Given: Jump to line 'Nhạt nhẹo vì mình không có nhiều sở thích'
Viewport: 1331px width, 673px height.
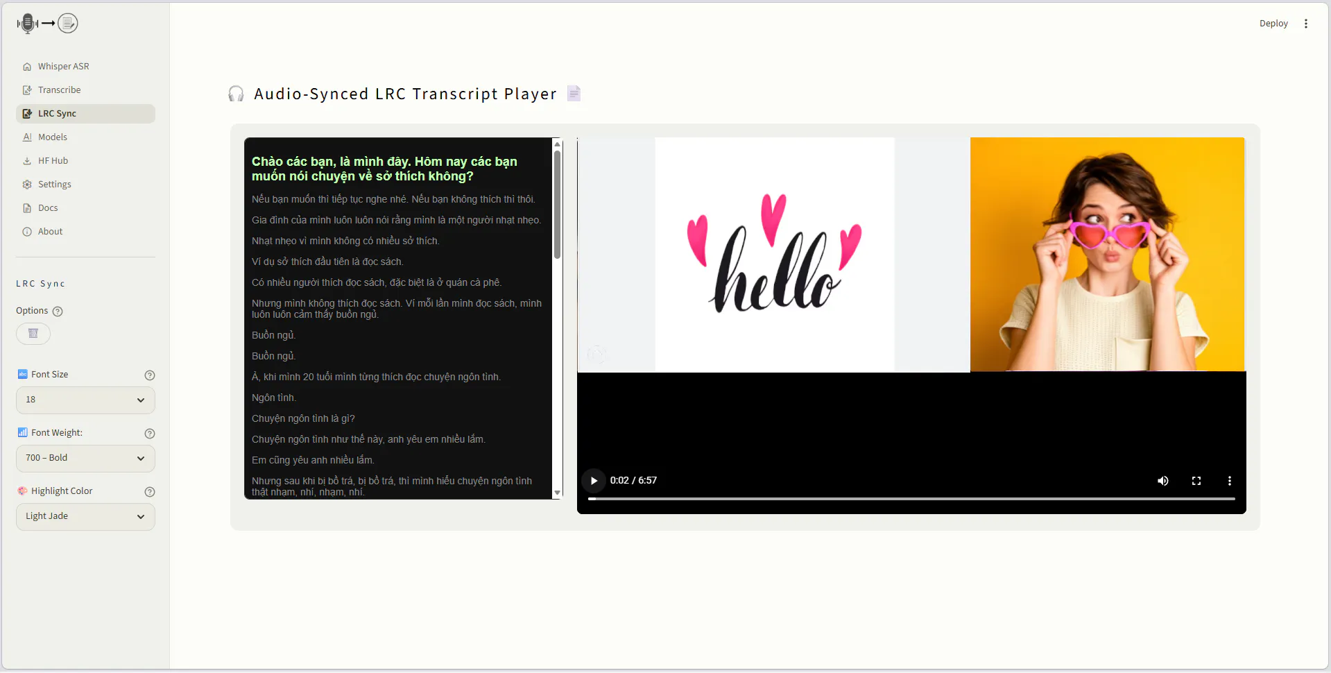Looking at the screenshot, I should [345, 241].
